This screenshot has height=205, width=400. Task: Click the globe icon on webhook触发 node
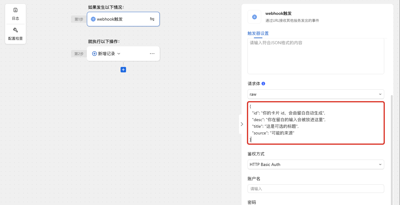(93, 19)
